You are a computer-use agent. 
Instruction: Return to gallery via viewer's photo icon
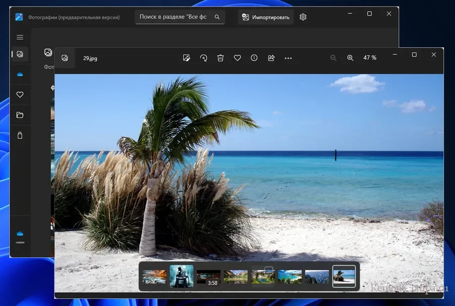(65, 58)
